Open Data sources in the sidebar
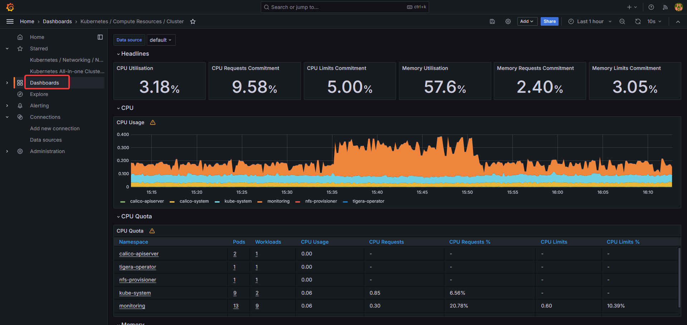The width and height of the screenshot is (687, 325). pos(46,140)
